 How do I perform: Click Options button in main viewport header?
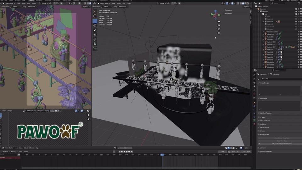(247, 7)
